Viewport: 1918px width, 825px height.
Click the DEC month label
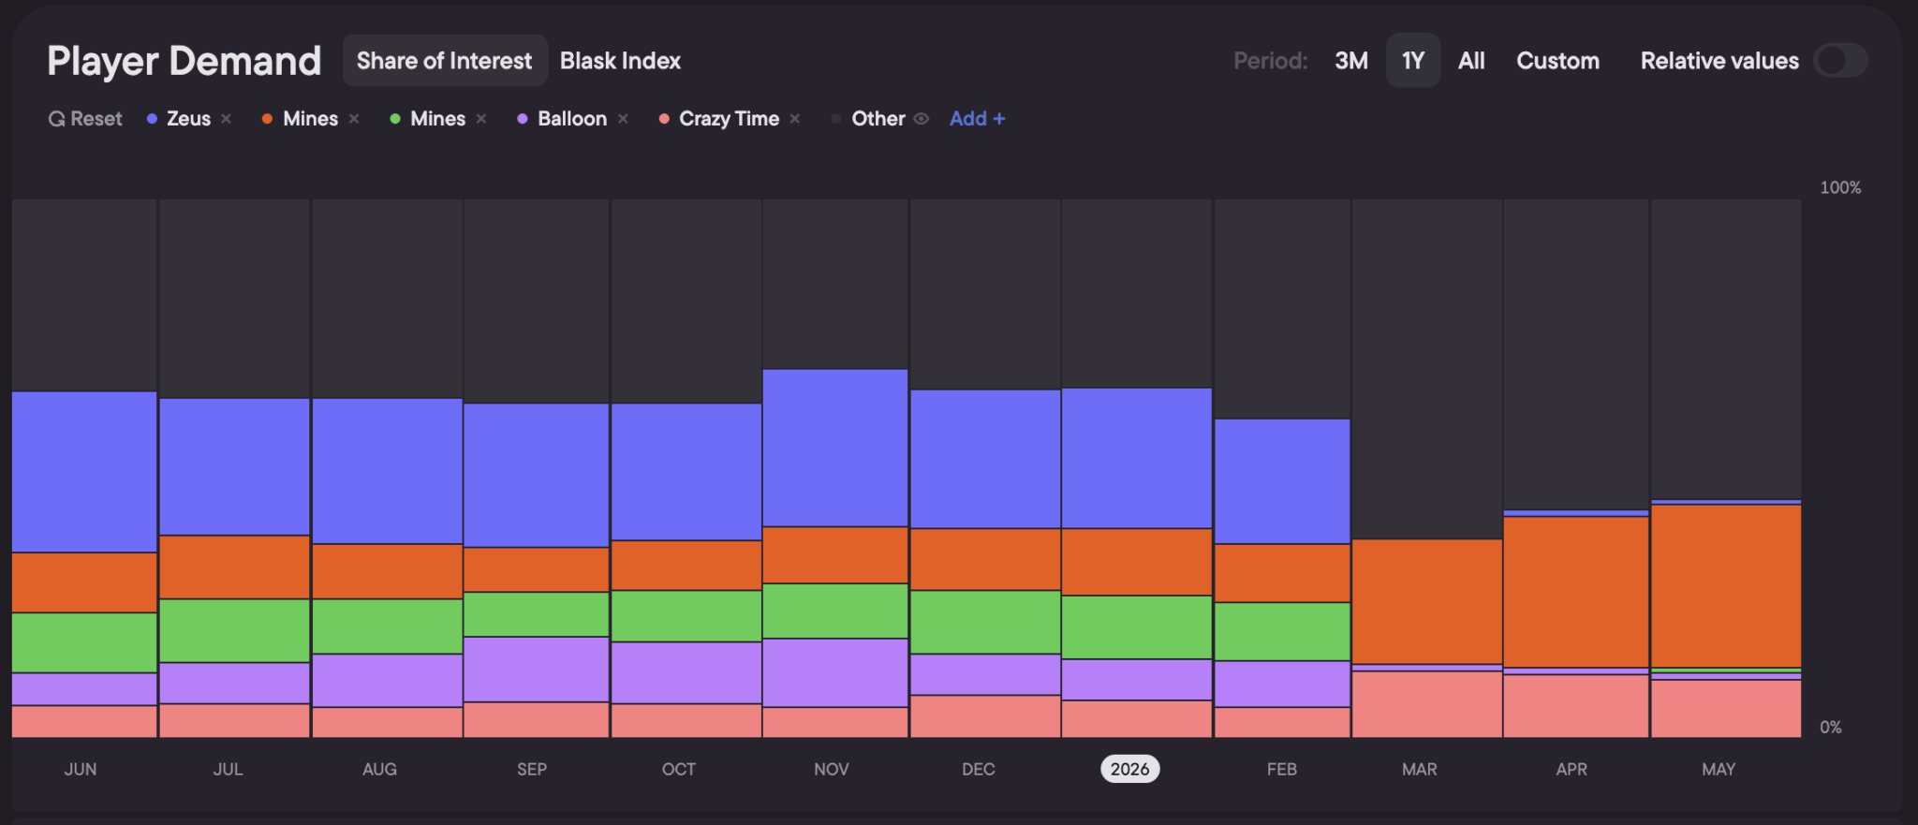click(x=979, y=770)
